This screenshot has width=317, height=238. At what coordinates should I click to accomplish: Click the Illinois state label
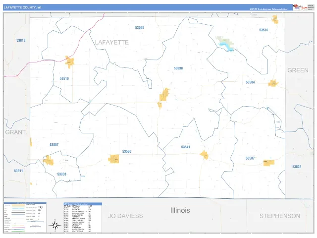click(x=180, y=210)
